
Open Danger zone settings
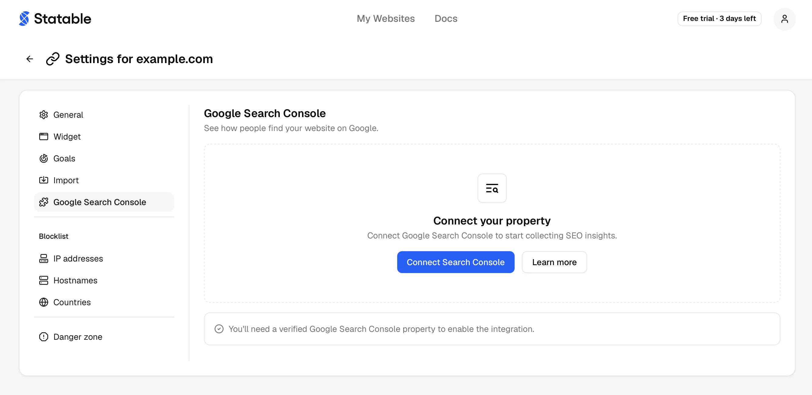(104, 337)
